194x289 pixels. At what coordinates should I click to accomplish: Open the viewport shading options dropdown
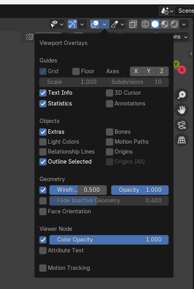point(184,24)
